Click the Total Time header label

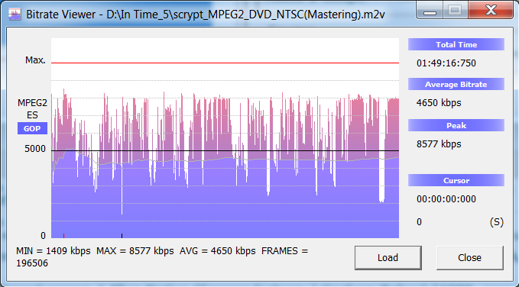pos(456,44)
